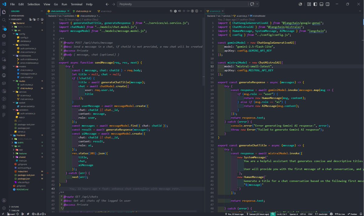Click the controllers breadcrumb in the left editor
Screen dimensions: 364x216
point(69,16)
